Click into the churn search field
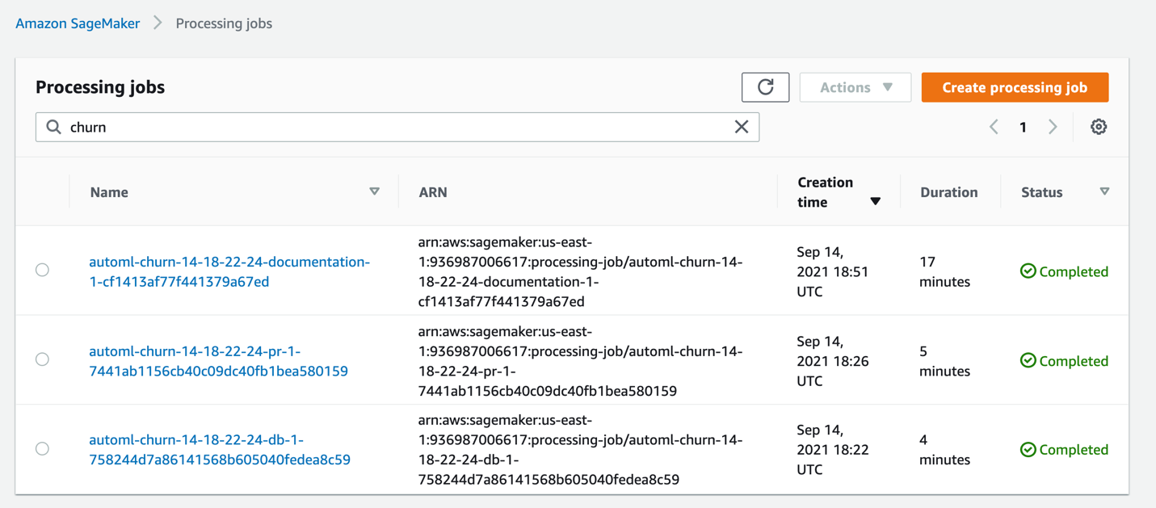Viewport: 1156px width, 508px height. (x=396, y=127)
